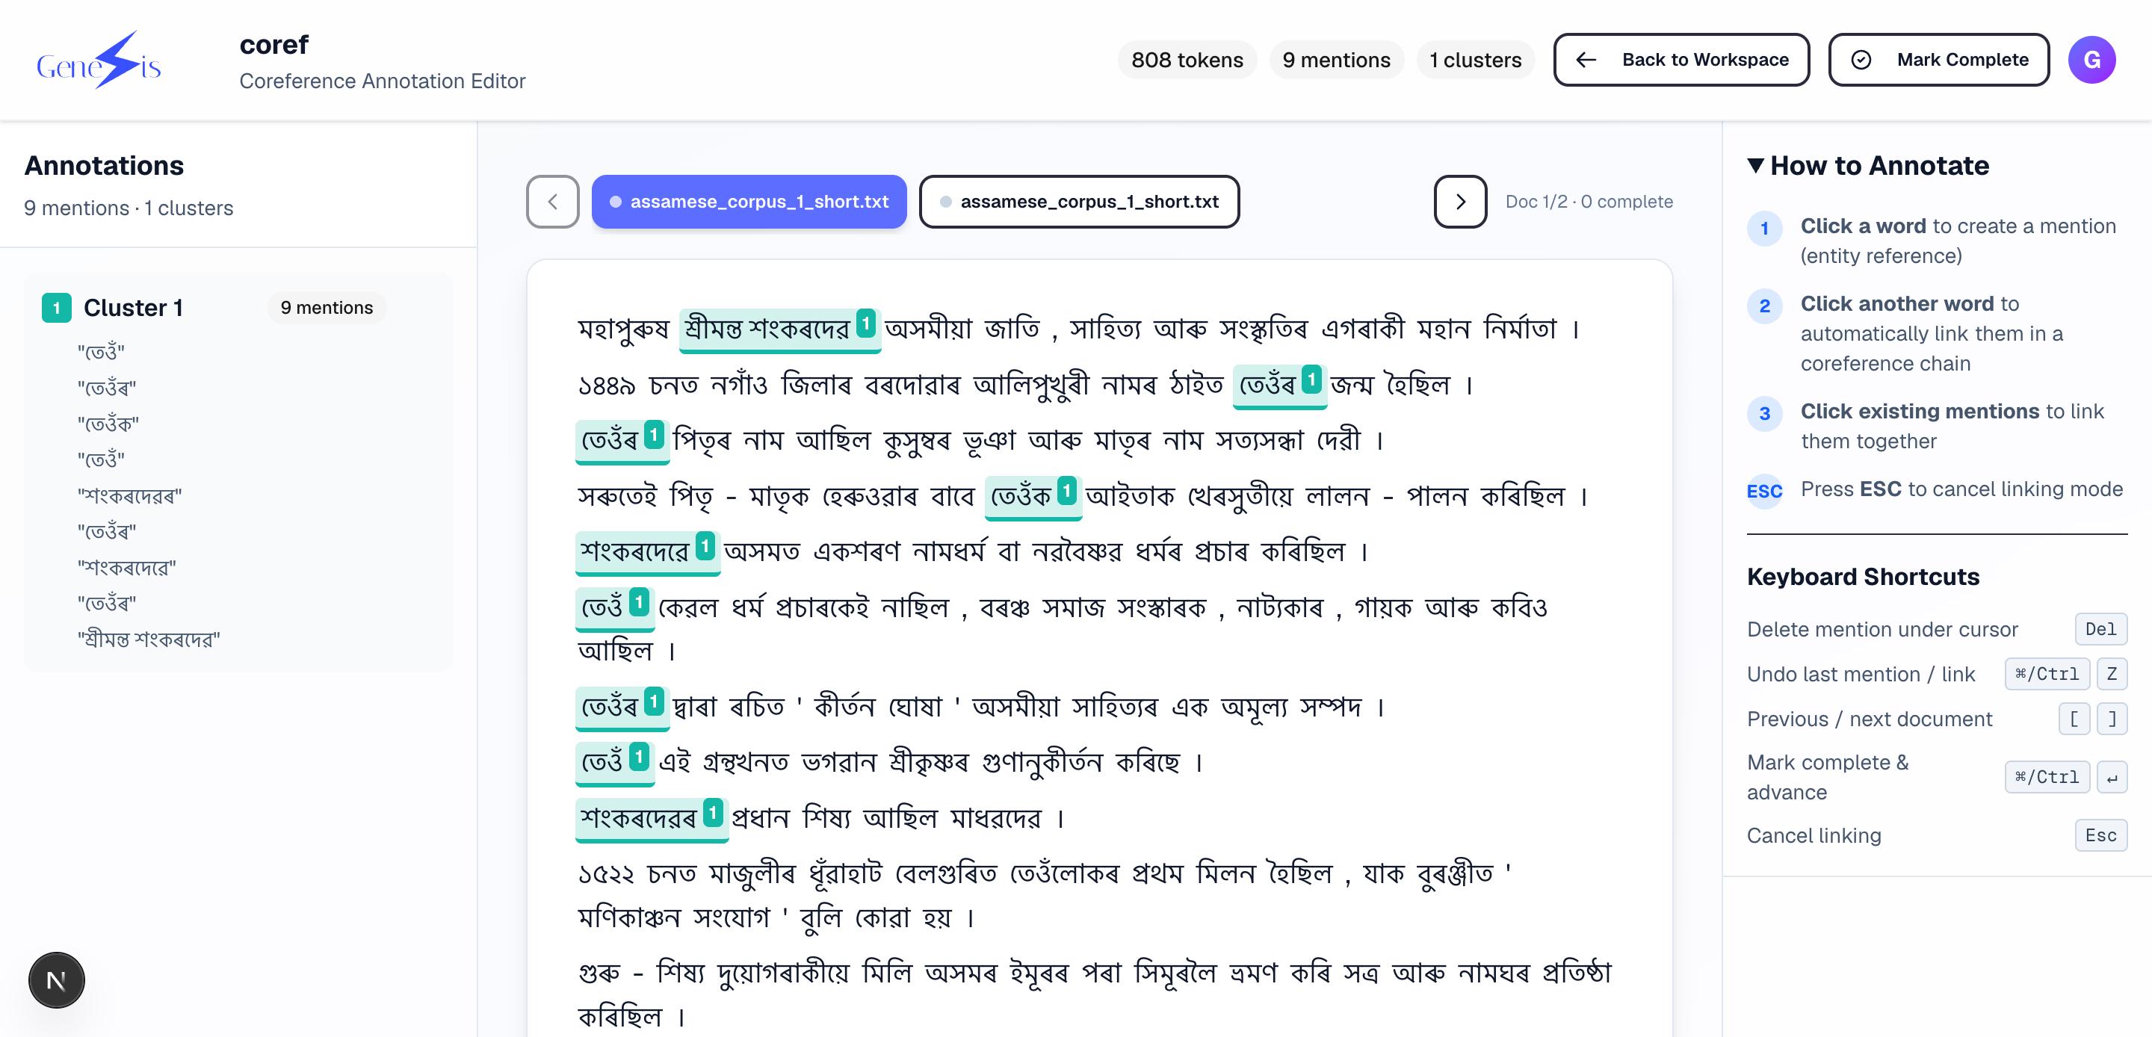Click step 1 circle in How to Annotate

pos(1764,228)
